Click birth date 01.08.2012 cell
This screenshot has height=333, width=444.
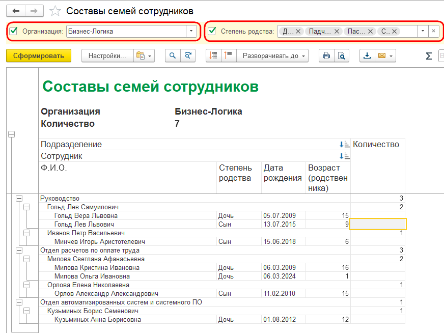click(284, 319)
